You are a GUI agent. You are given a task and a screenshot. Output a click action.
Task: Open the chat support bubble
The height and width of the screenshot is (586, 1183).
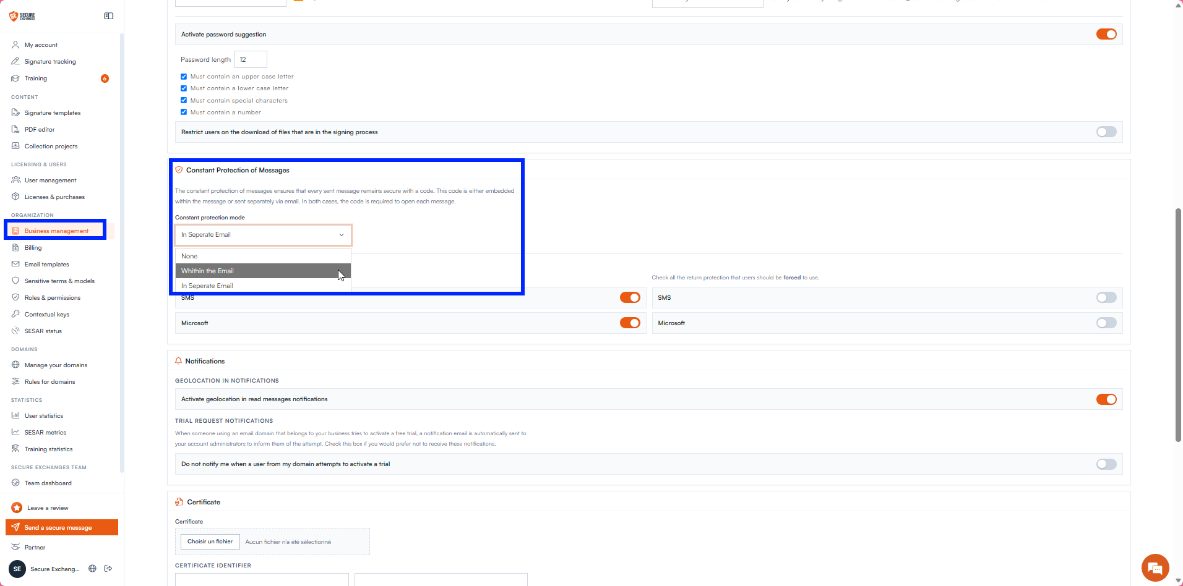[1155, 568]
